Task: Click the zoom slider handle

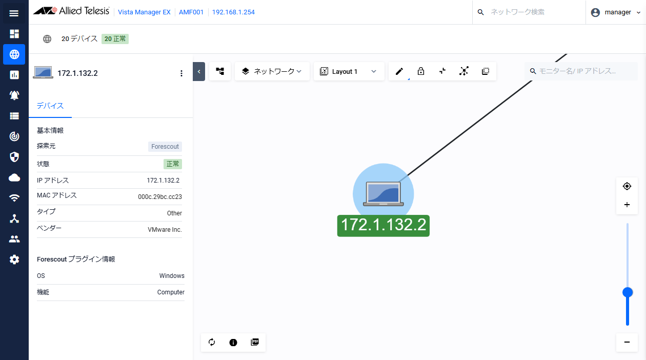Action: tap(627, 292)
